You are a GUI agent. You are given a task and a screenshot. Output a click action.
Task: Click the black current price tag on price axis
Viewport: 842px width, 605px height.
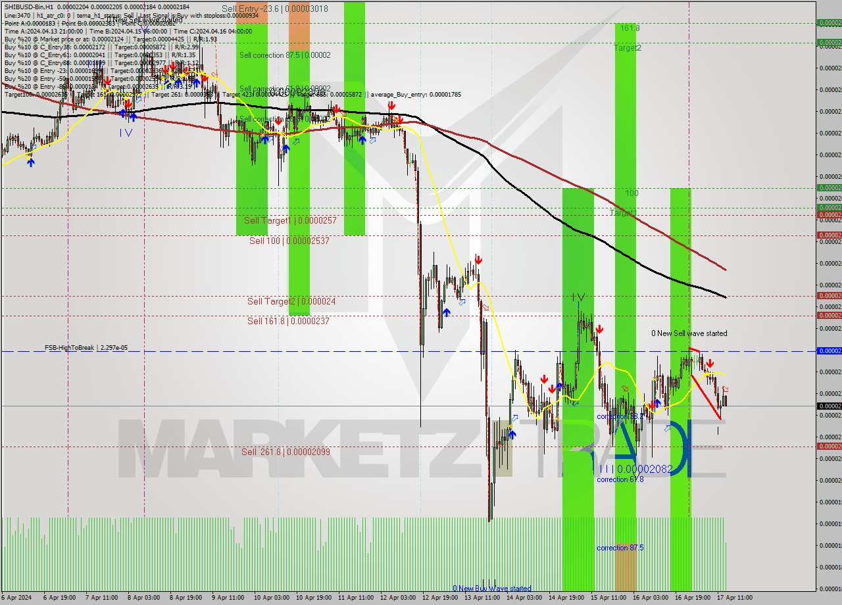pyautogui.click(x=829, y=406)
